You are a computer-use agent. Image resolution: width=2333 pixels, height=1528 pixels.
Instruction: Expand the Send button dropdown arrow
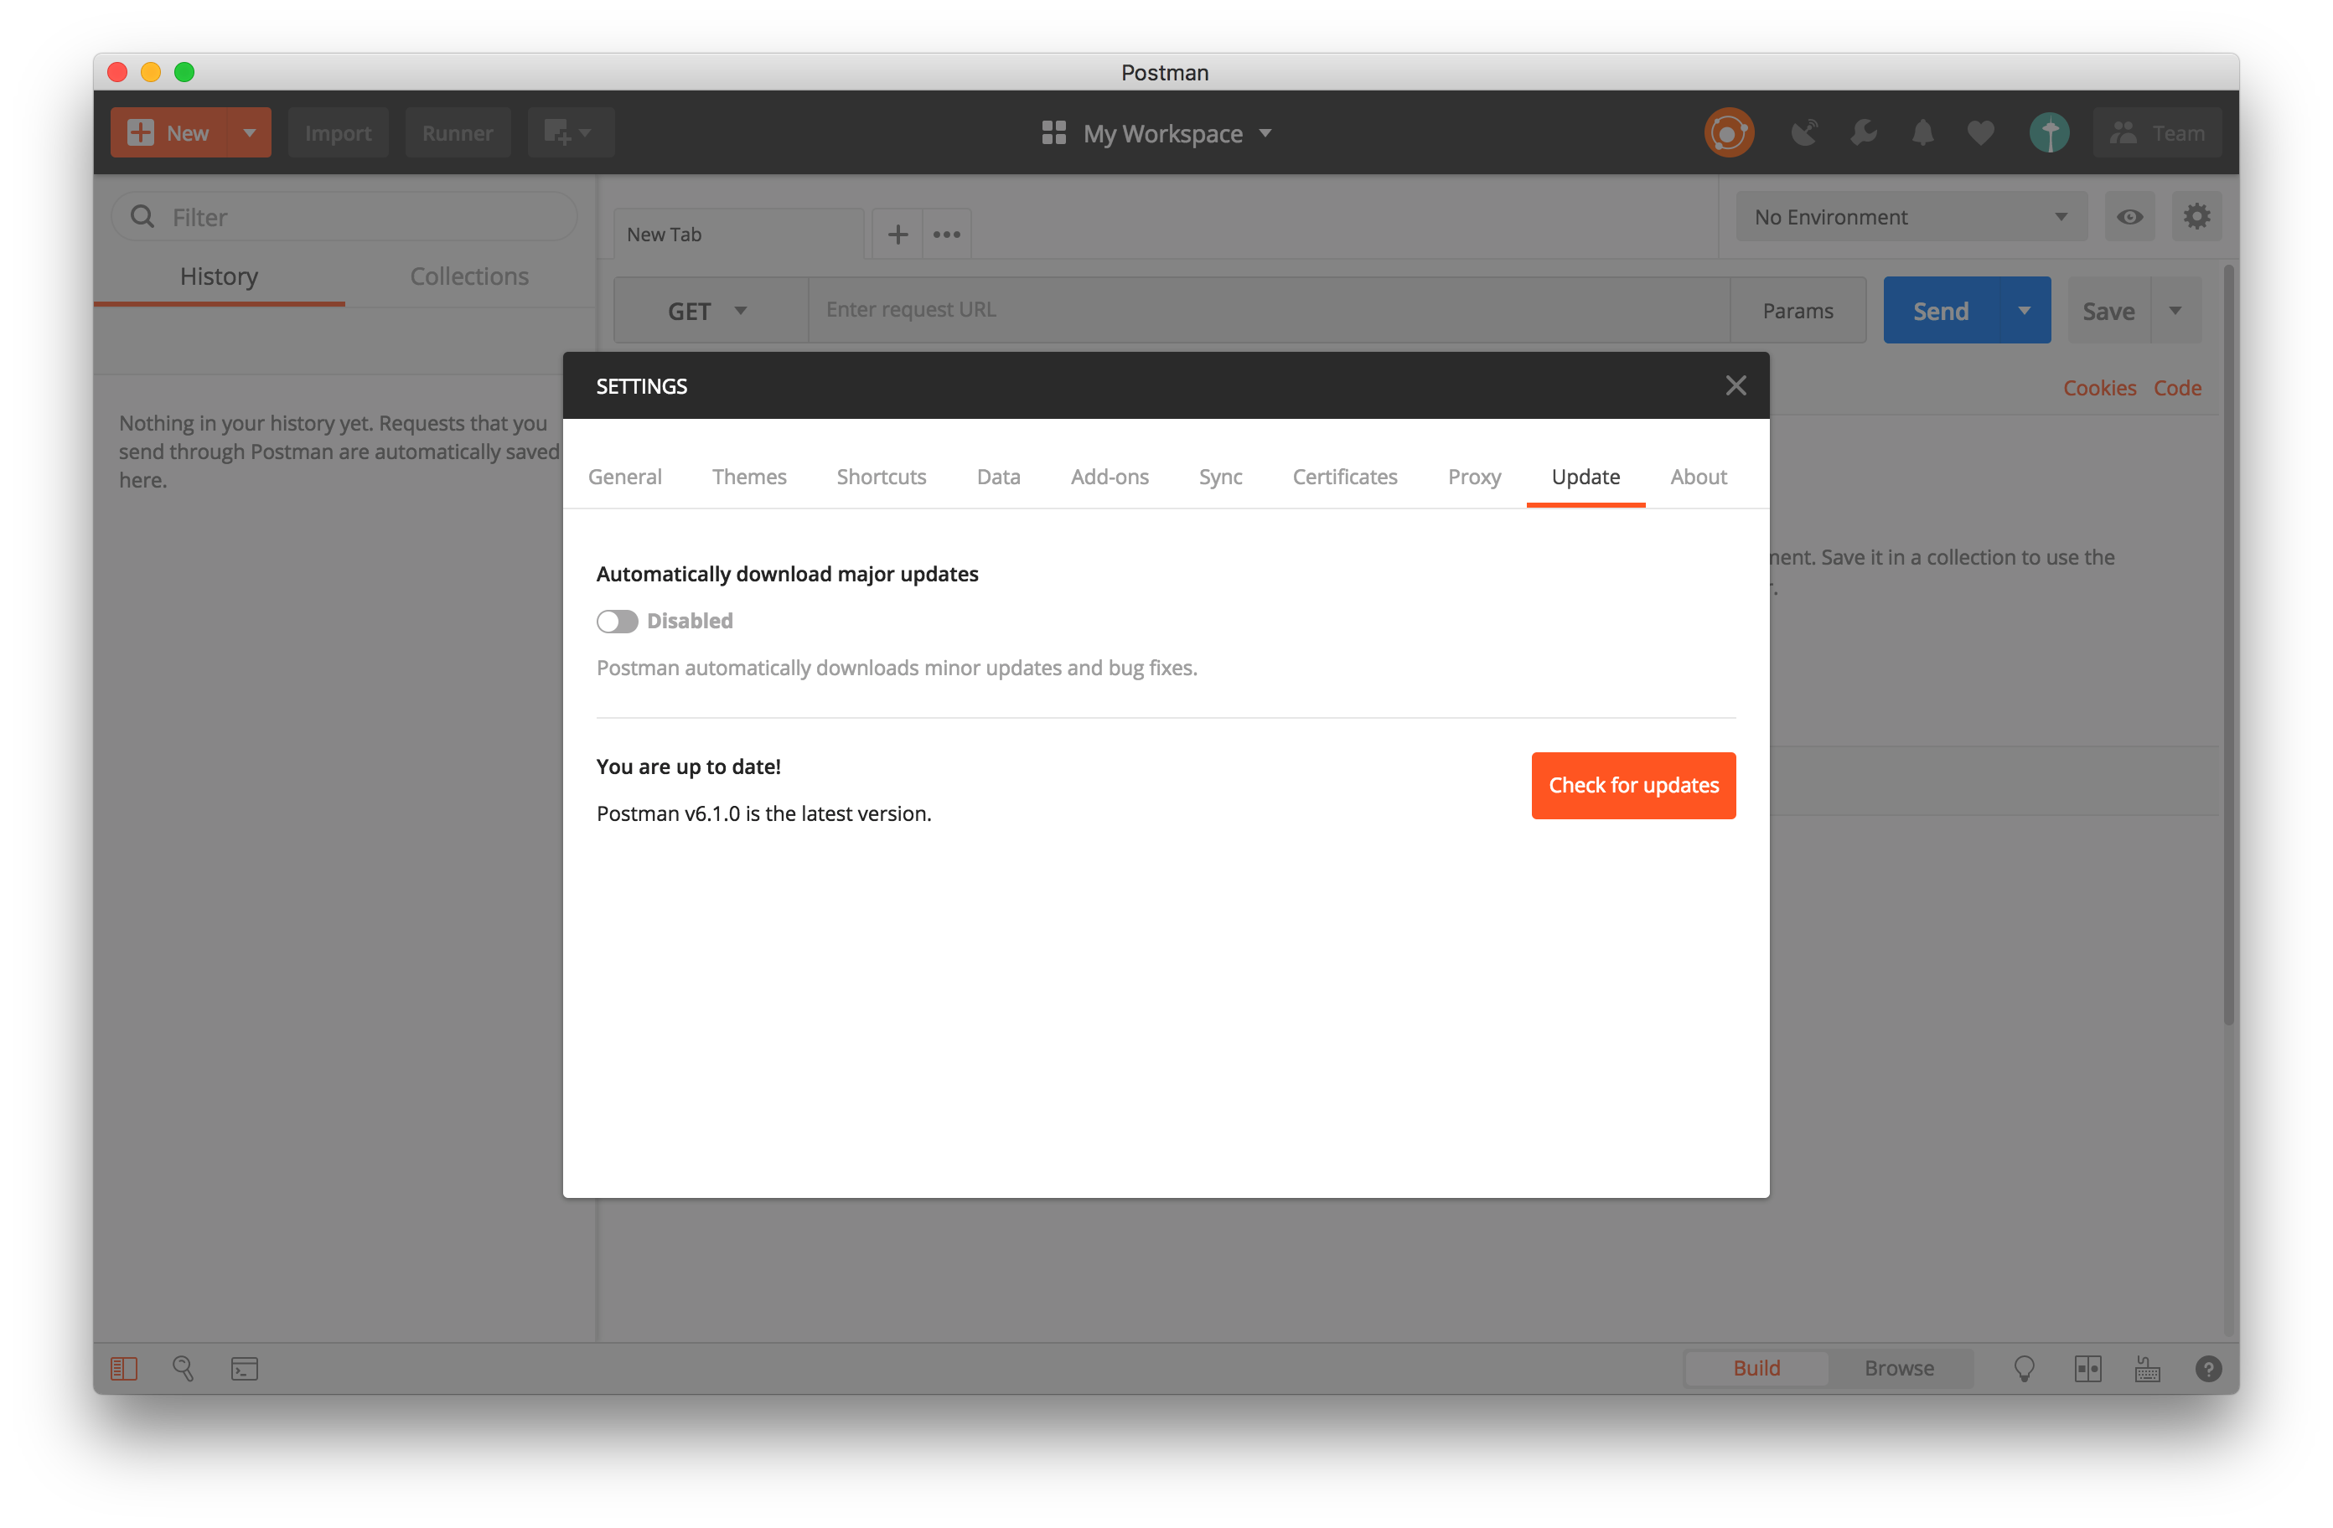coord(2023,308)
